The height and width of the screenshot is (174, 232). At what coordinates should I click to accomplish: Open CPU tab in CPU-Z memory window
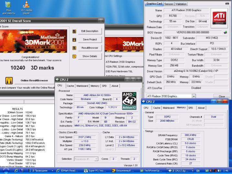(x=146, y=108)
